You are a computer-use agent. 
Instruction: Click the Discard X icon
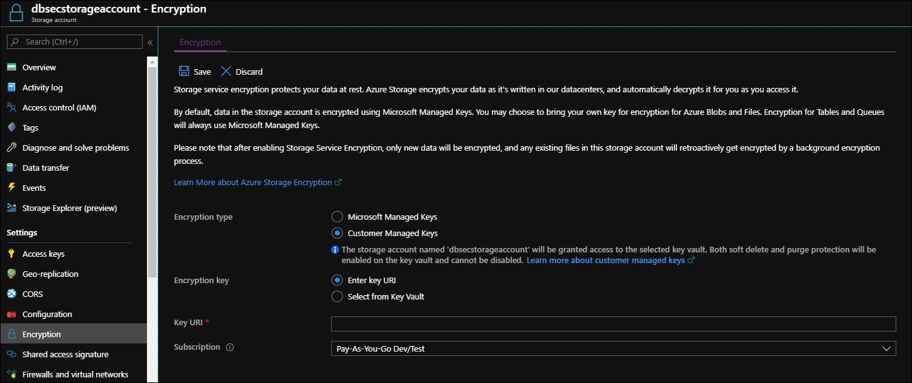tap(226, 72)
